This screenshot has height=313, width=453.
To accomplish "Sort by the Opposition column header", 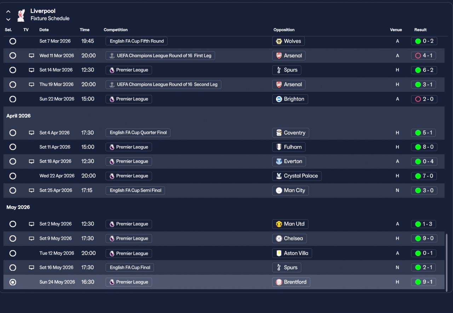I will [x=284, y=30].
